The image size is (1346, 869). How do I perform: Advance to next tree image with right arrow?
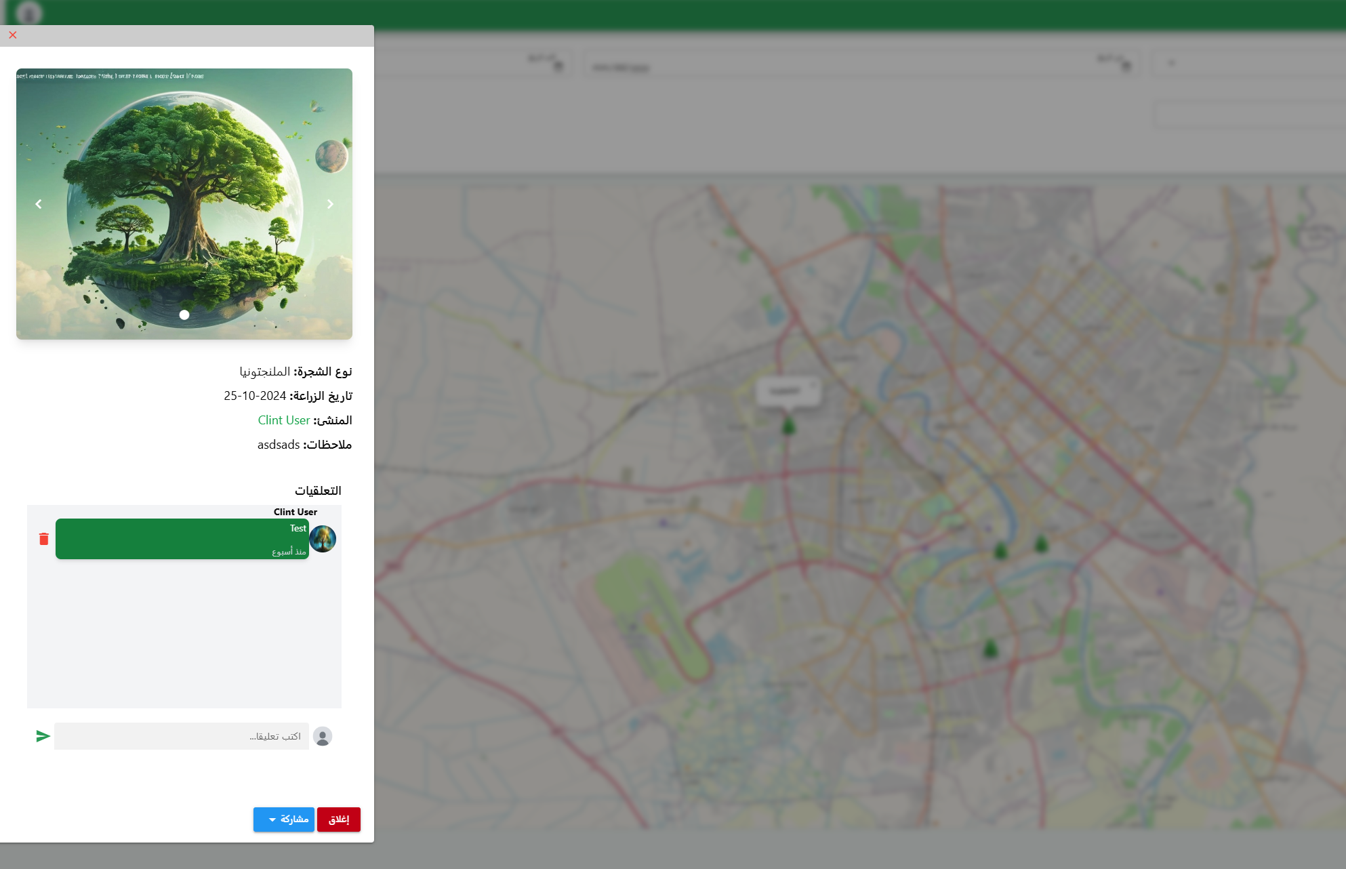[x=330, y=204]
